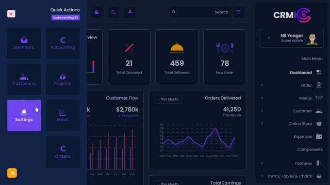The width and height of the screenshot is (330, 185).
Task: Click the Customer Flow heading
Action: coord(122,98)
